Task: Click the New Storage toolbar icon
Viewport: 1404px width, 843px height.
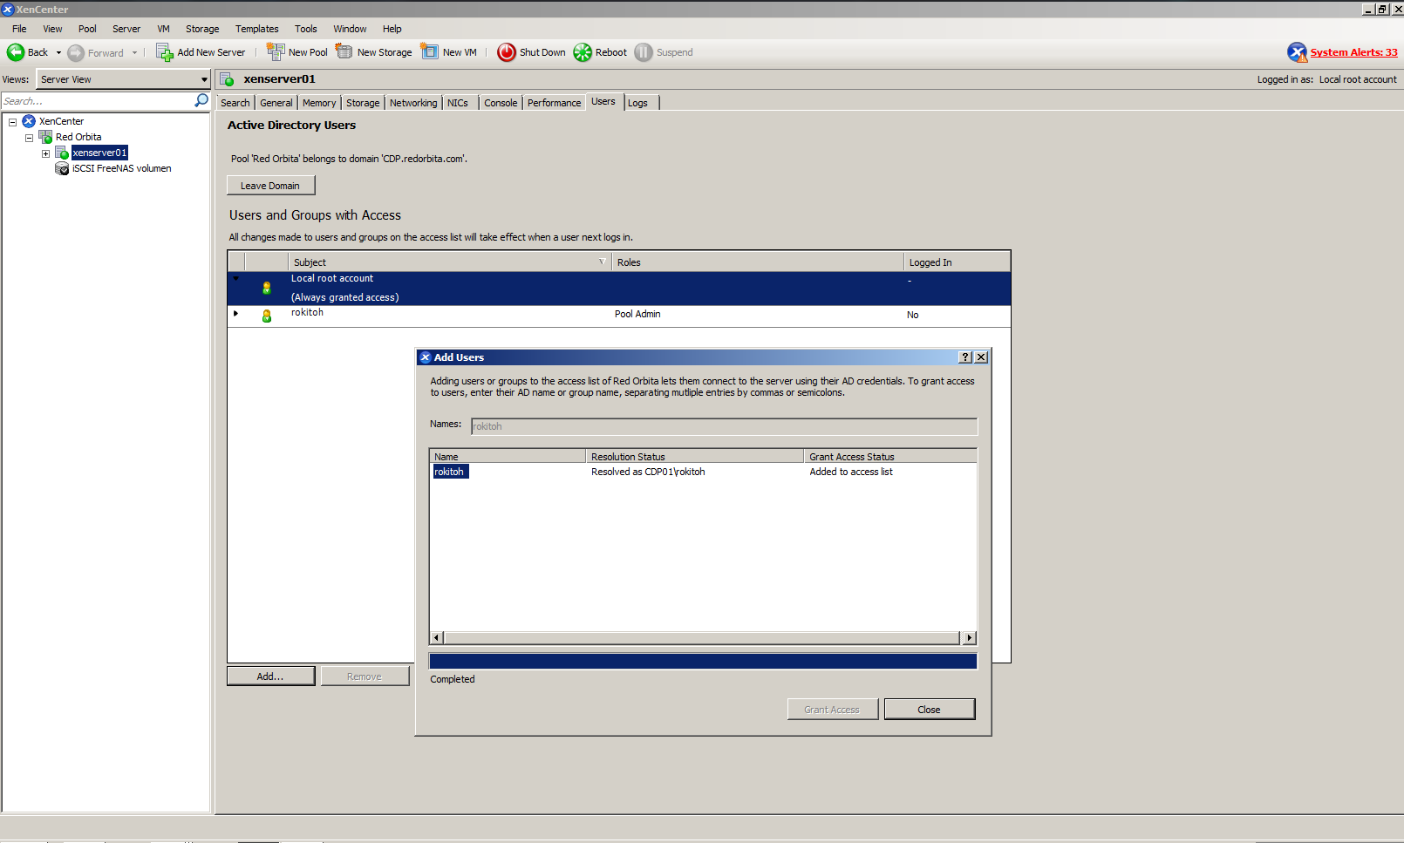Action: point(344,52)
